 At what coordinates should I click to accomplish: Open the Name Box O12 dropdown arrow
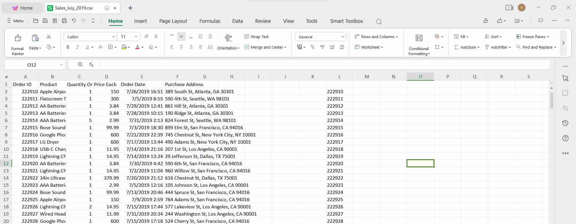point(61,64)
